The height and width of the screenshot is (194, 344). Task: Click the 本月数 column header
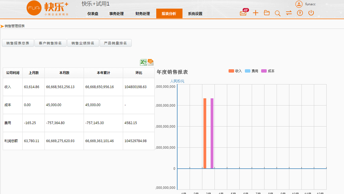click(x=64, y=73)
